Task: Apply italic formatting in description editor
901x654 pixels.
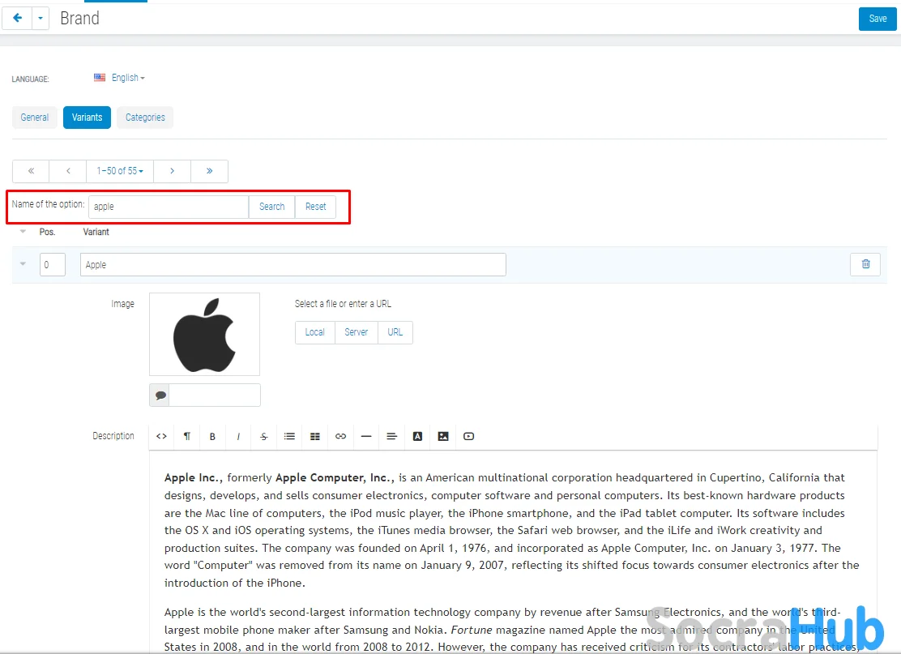Action: click(238, 436)
